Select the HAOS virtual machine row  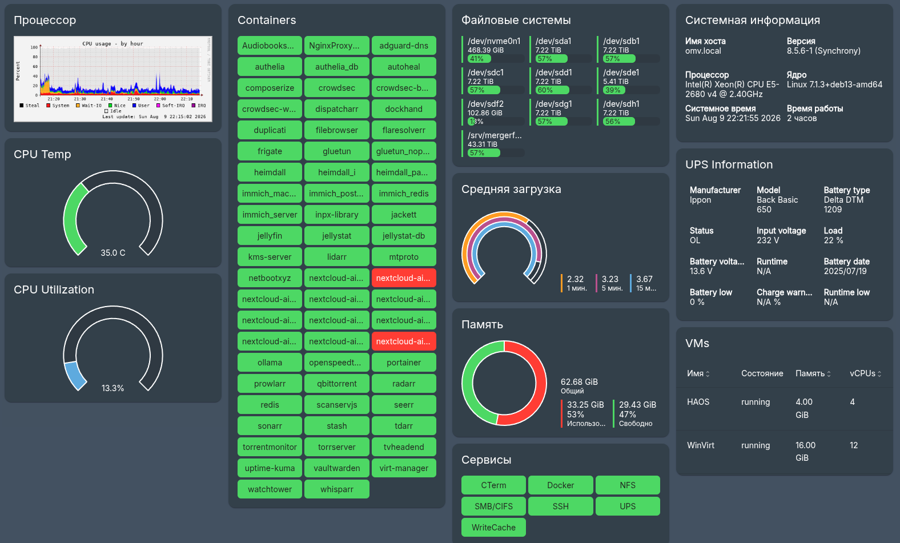tap(784, 409)
